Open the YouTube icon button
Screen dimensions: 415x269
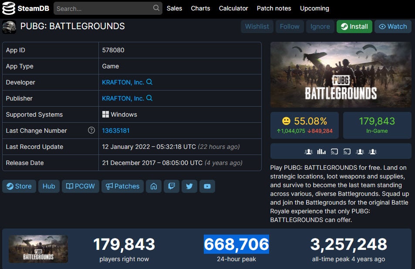(x=207, y=186)
